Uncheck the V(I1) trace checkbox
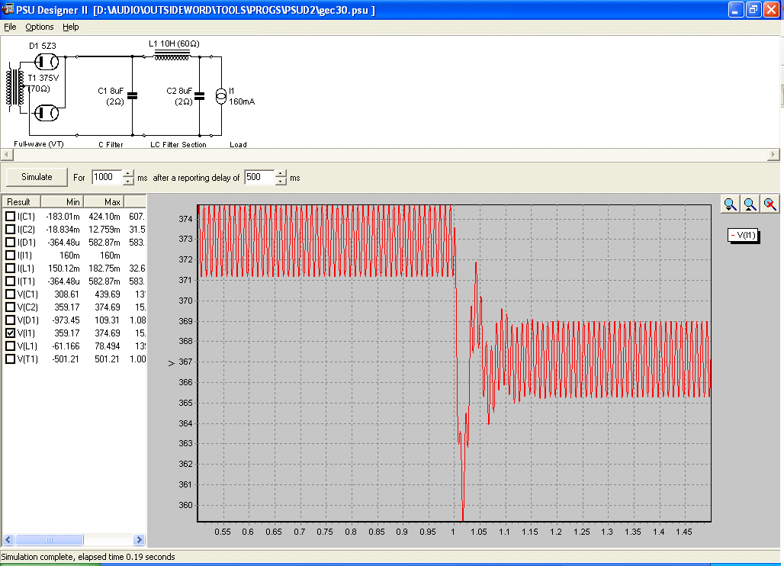Viewport: 784px width, 566px height. (10, 333)
